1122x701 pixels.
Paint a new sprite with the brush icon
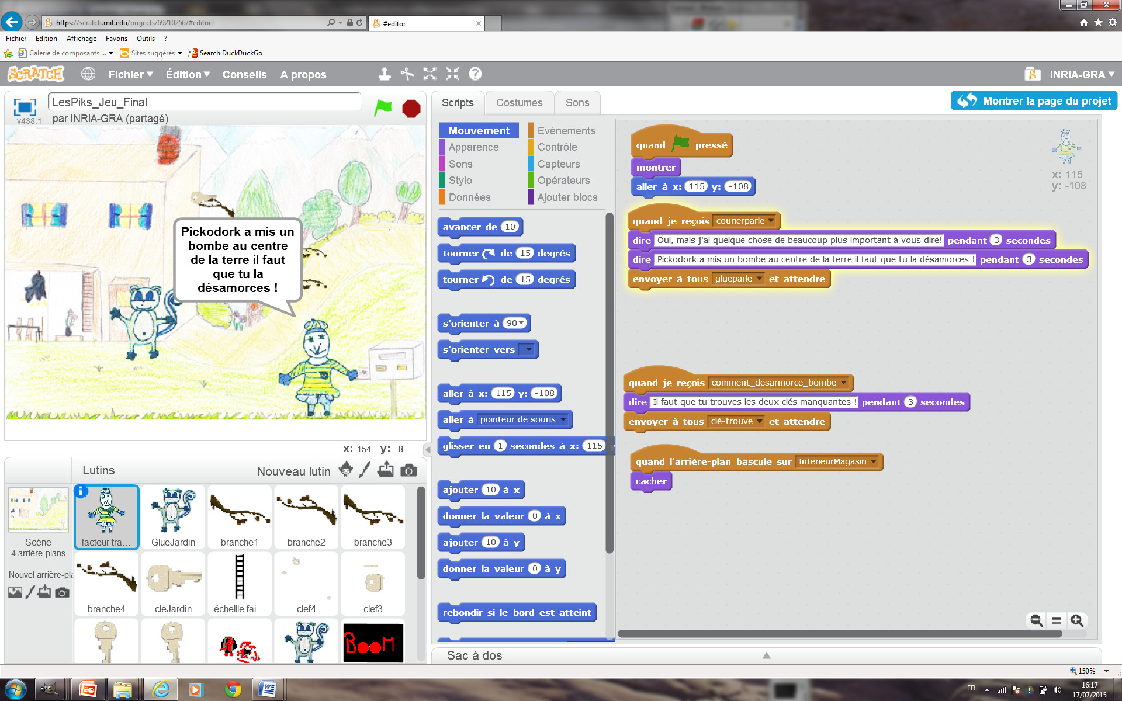pyautogui.click(x=365, y=471)
